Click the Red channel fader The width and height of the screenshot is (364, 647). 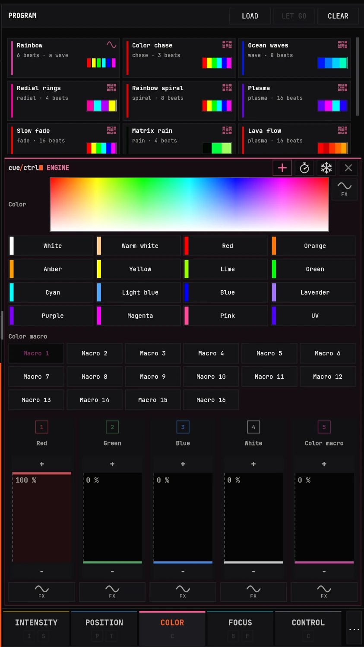click(41, 518)
